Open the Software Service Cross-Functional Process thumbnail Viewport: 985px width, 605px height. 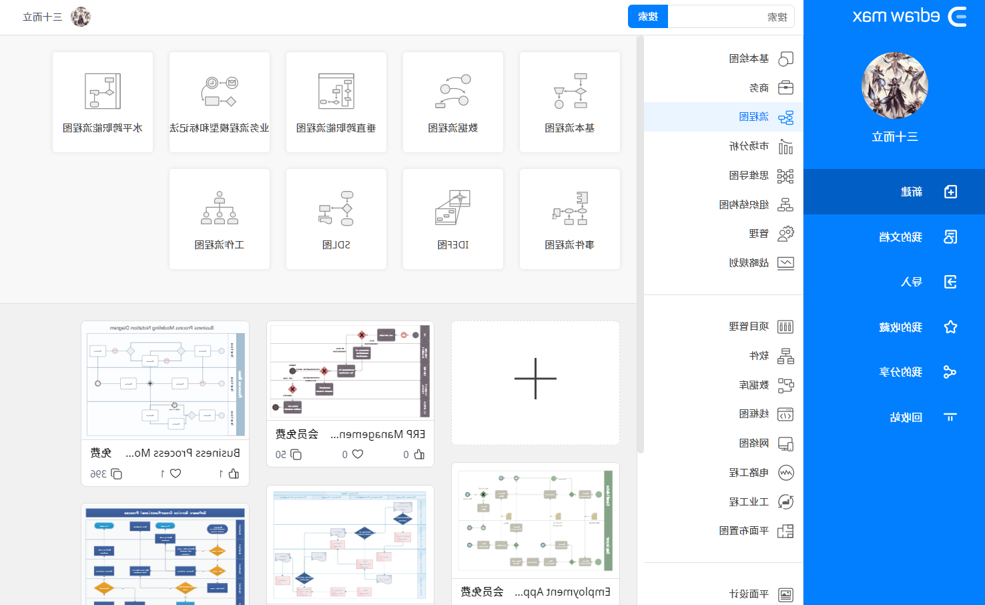point(166,556)
